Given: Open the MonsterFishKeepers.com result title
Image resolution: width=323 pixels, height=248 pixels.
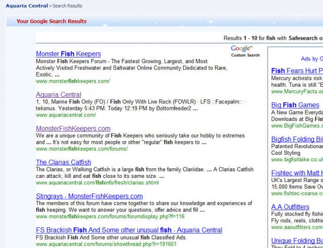Looking at the screenshot, I should tap(73, 129).
